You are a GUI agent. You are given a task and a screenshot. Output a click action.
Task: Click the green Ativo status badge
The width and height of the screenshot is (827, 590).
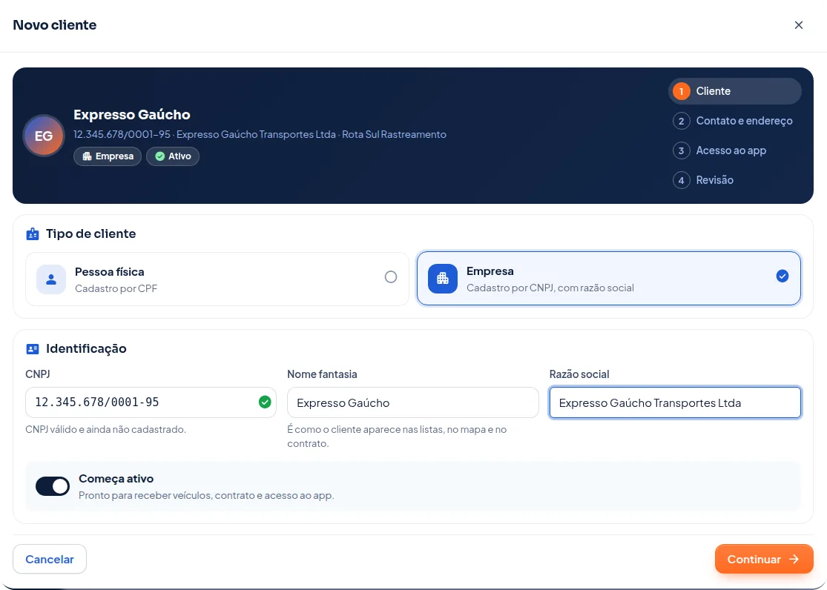173,156
